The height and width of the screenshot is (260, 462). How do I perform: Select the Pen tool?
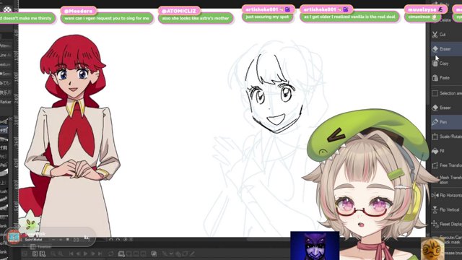[x=446, y=122]
